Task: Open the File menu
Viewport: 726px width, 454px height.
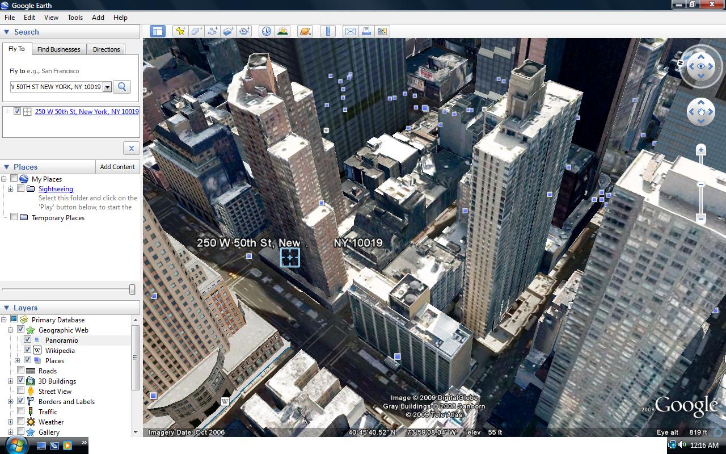Action: point(10,18)
